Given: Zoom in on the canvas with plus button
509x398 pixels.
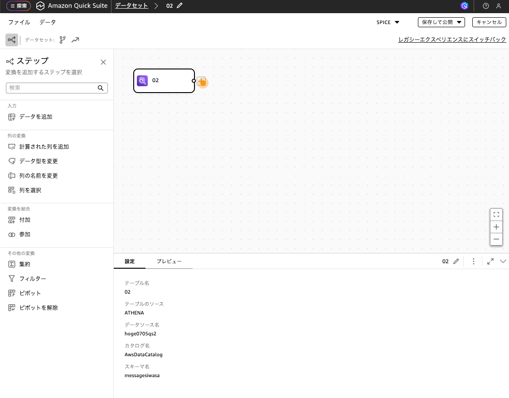Looking at the screenshot, I should tap(496, 227).
